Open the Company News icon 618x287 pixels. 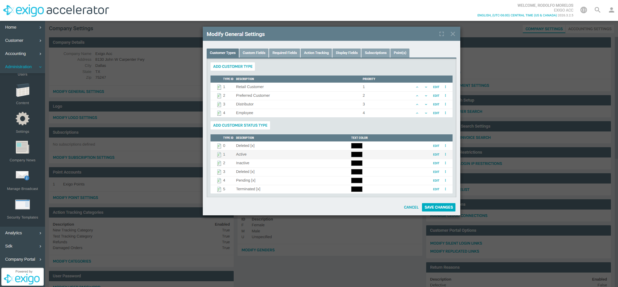[23, 148]
